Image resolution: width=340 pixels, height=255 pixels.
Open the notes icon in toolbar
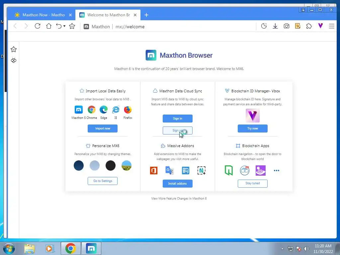pos(298,26)
